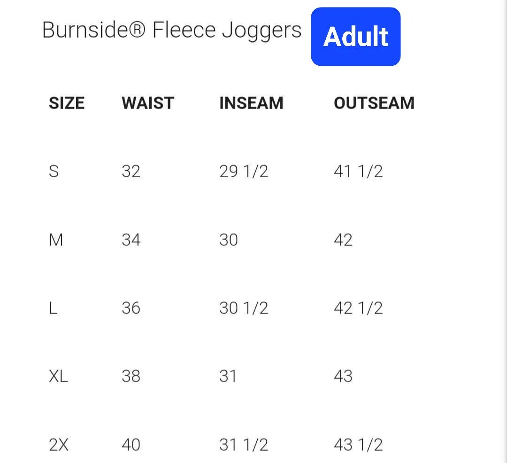Click outseam value 41 1/2
The width and height of the screenshot is (507, 463).
click(358, 171)
